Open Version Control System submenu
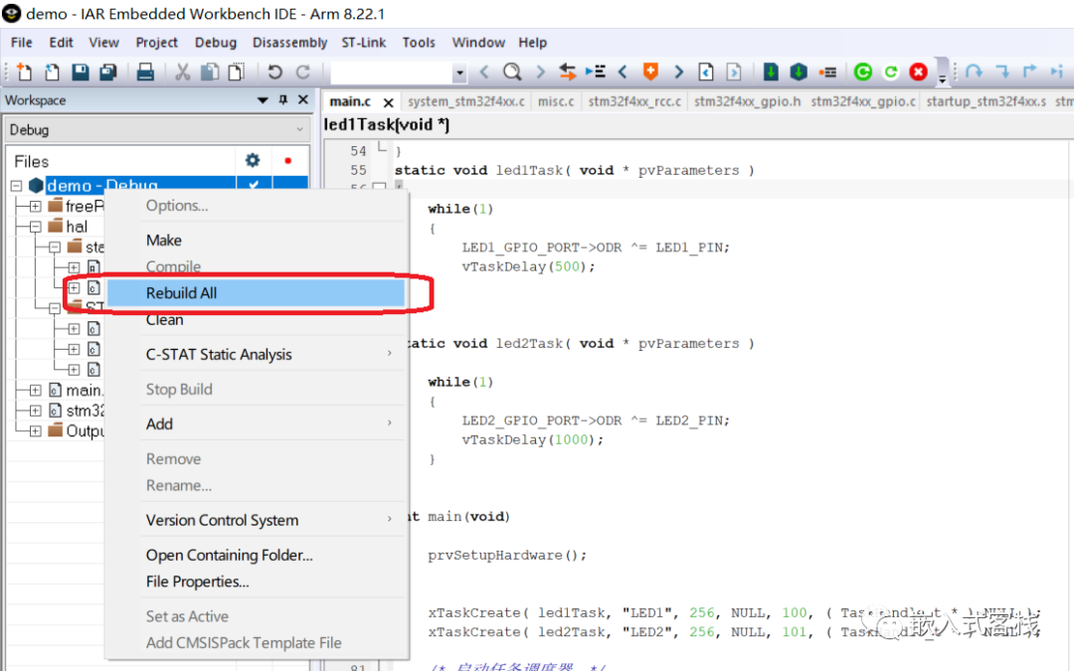Image resolution: width=1074 pixels, height=671 pixels. tap(257, 520)
